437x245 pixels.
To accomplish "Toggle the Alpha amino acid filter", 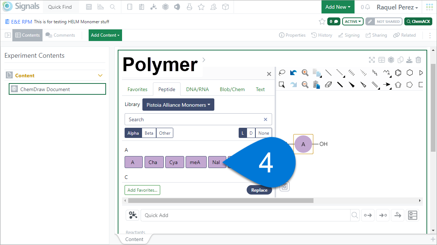I will pyautogui.click(x=133, y=133).
